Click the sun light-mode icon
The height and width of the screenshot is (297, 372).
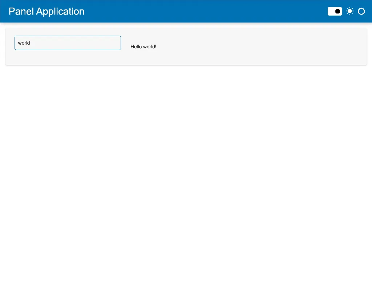click(349, 11)
